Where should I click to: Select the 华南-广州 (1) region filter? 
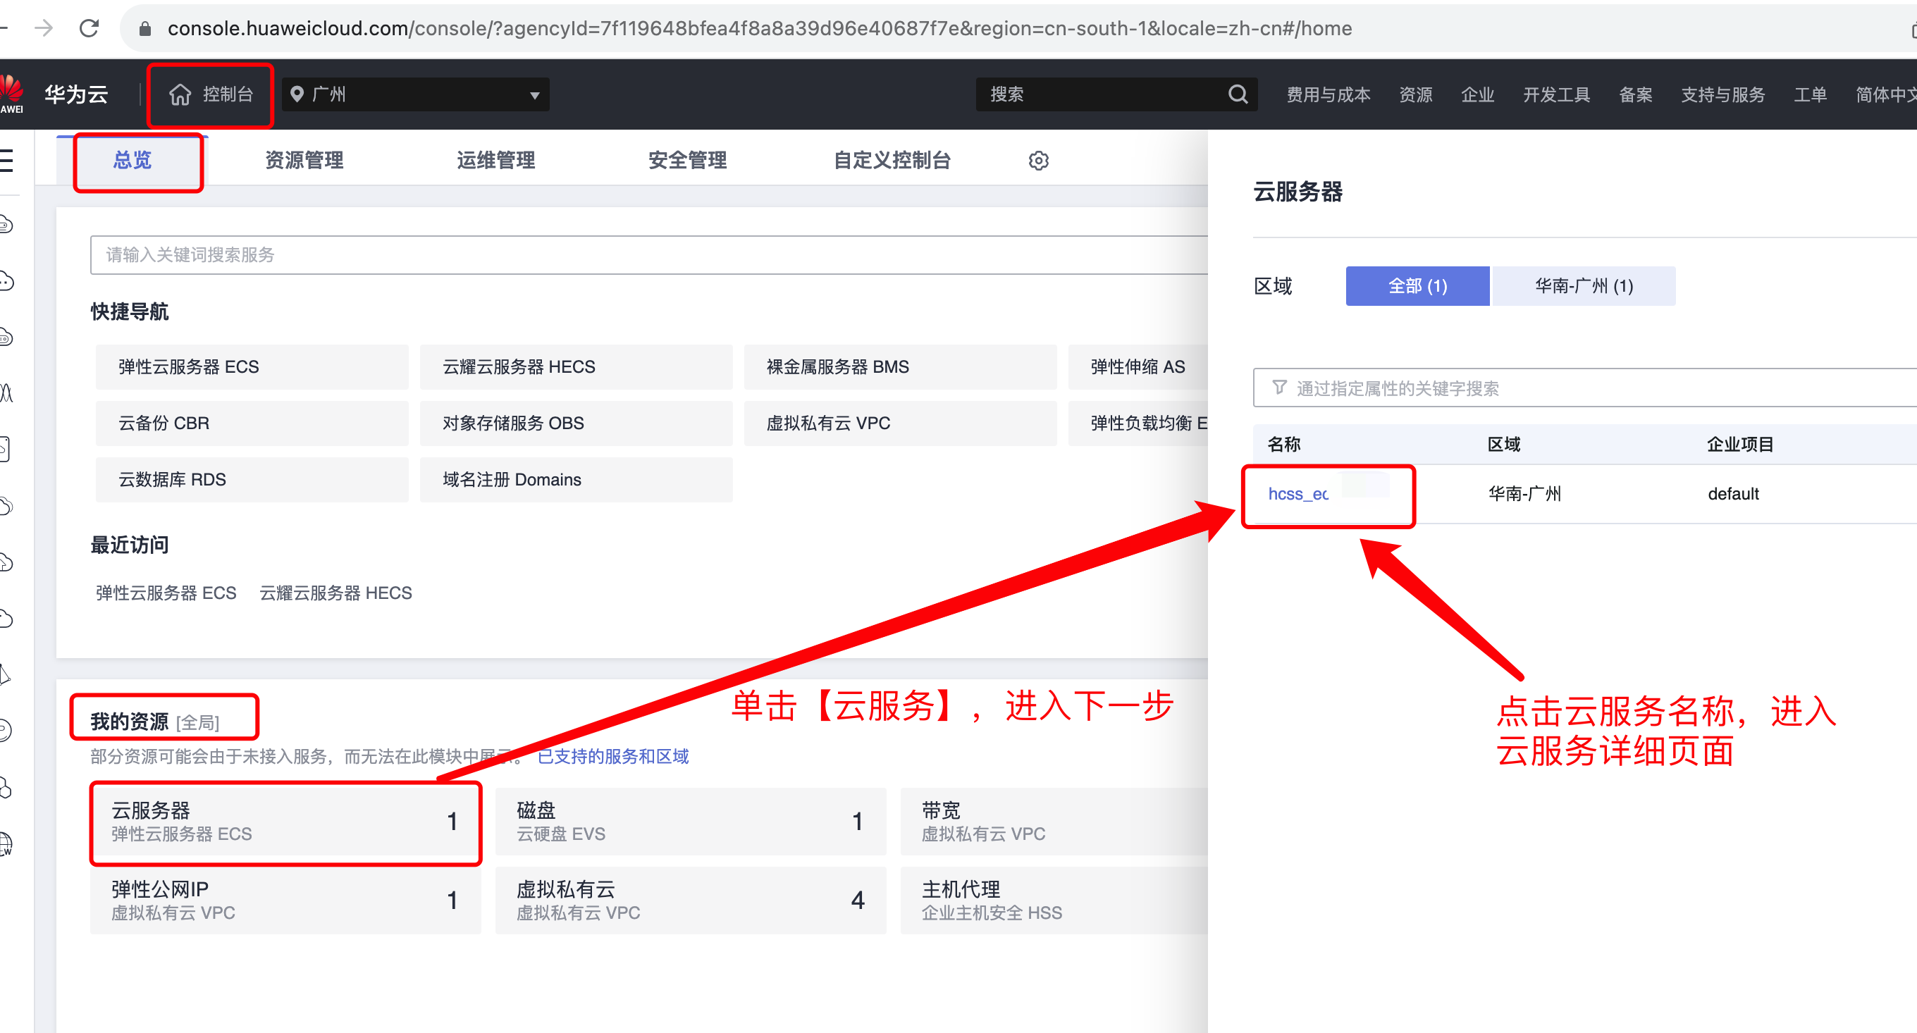tap(1584, 286)
